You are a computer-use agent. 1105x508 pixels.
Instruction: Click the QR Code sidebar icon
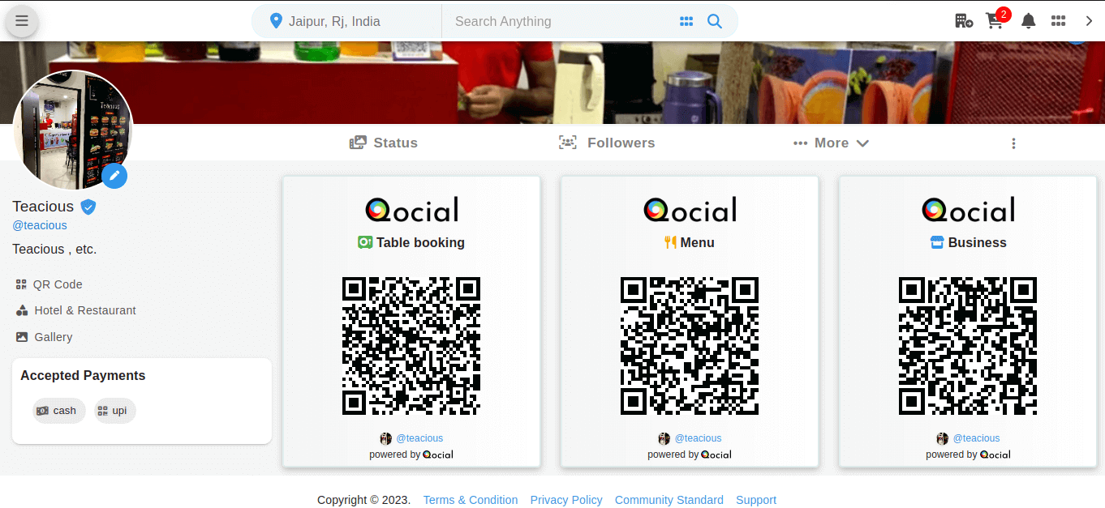[21, 284]
